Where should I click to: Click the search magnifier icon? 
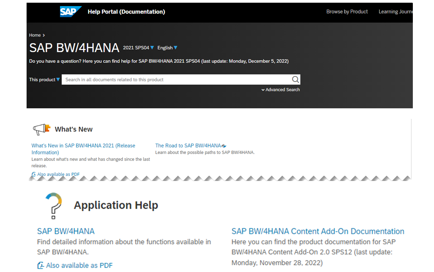[x=295, y=79]
